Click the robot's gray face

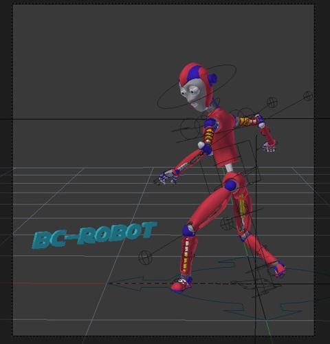[193, 95]
